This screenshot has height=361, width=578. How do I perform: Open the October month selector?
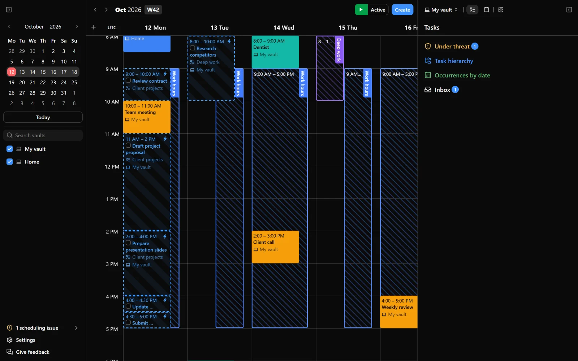(x=34, y=27)
